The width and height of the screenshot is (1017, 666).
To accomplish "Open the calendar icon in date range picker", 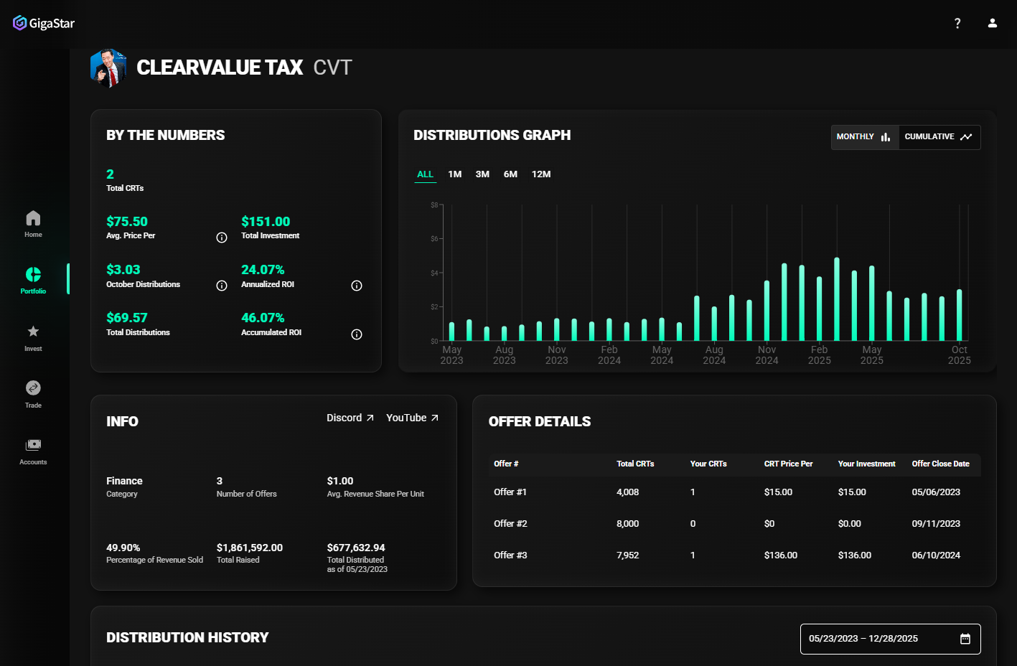I will 965,638.
